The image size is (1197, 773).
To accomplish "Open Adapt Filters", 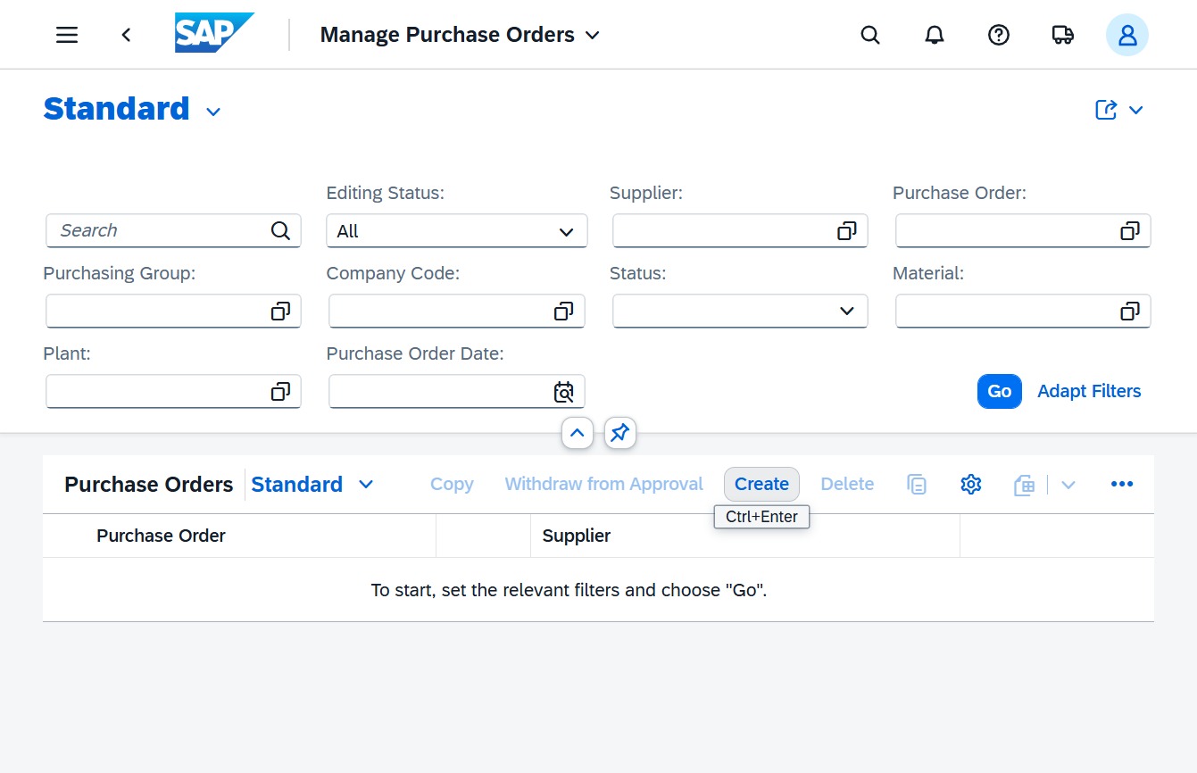I will pyautogui.click(x=1089, y=391).
